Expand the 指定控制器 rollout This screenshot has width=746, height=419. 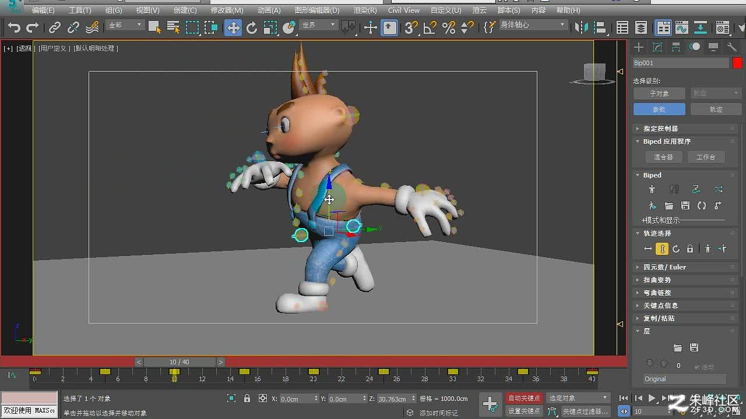point(687,129)
